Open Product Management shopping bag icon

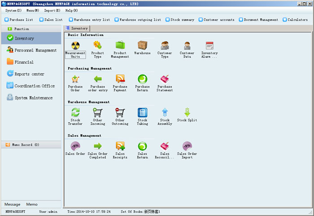click(x=120, y=46)
